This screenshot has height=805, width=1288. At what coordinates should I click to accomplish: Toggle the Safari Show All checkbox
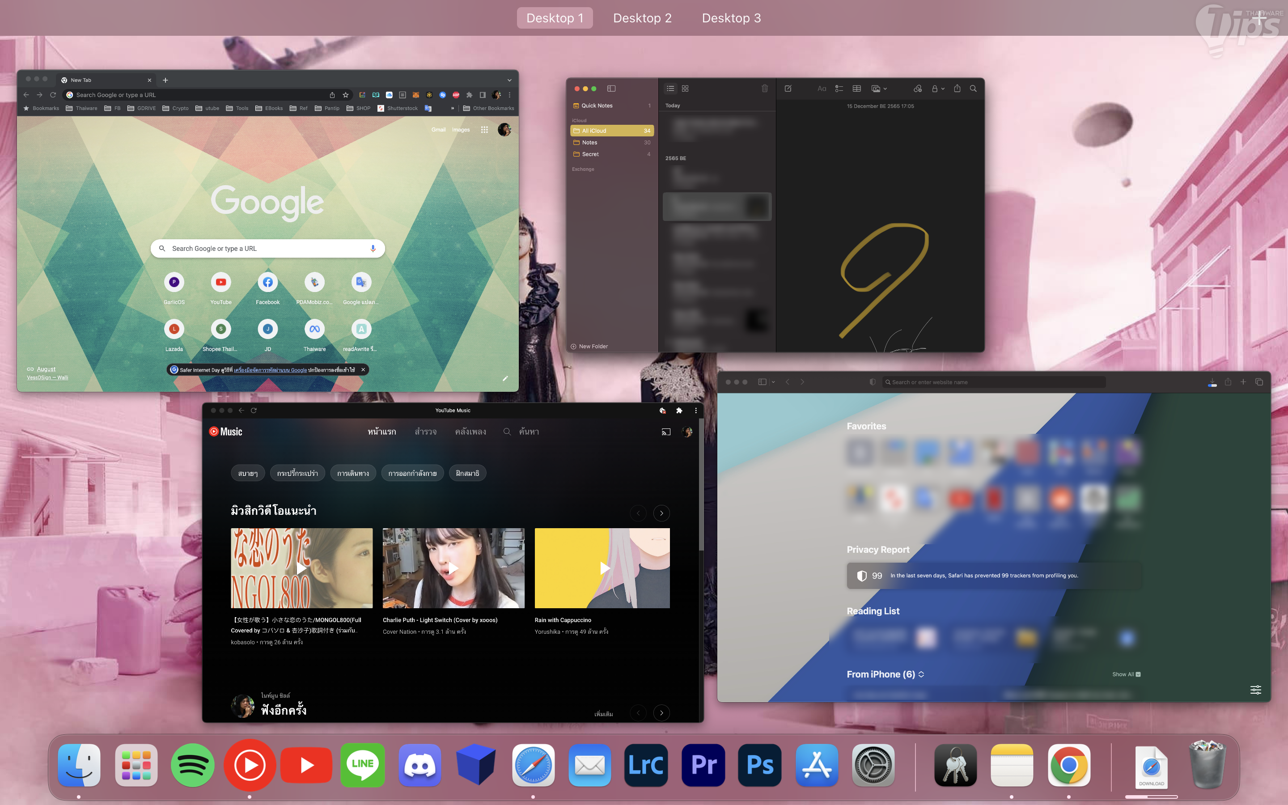(1138, 674)
